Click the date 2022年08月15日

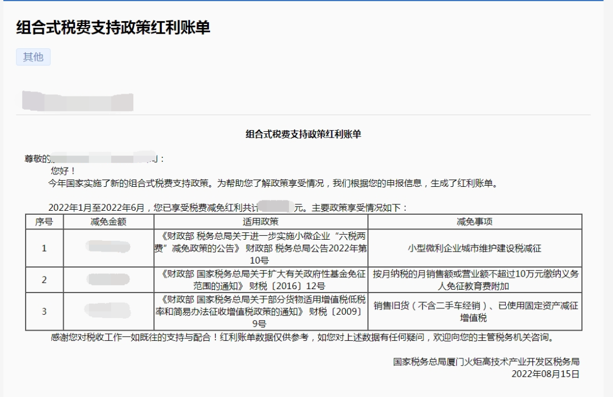tap(545, 374)
